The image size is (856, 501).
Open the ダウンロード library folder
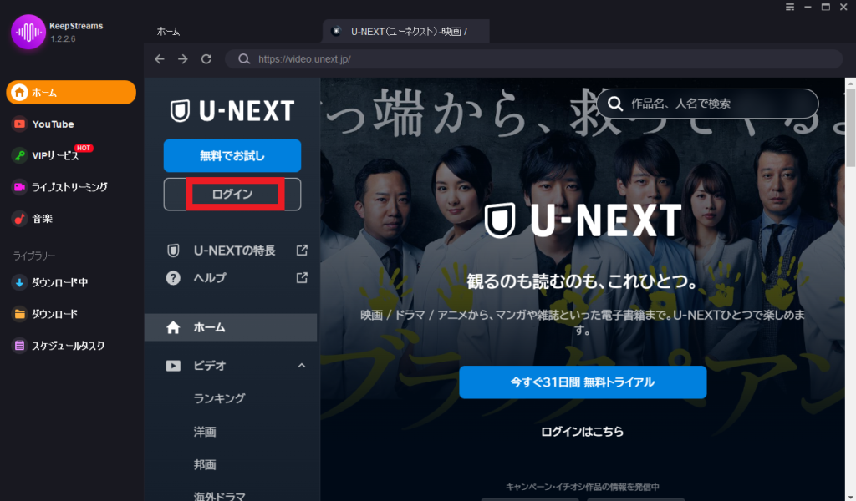pos(52,314)
